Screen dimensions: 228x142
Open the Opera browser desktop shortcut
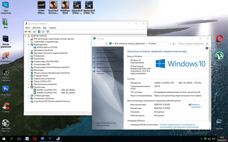click(219, 41)
